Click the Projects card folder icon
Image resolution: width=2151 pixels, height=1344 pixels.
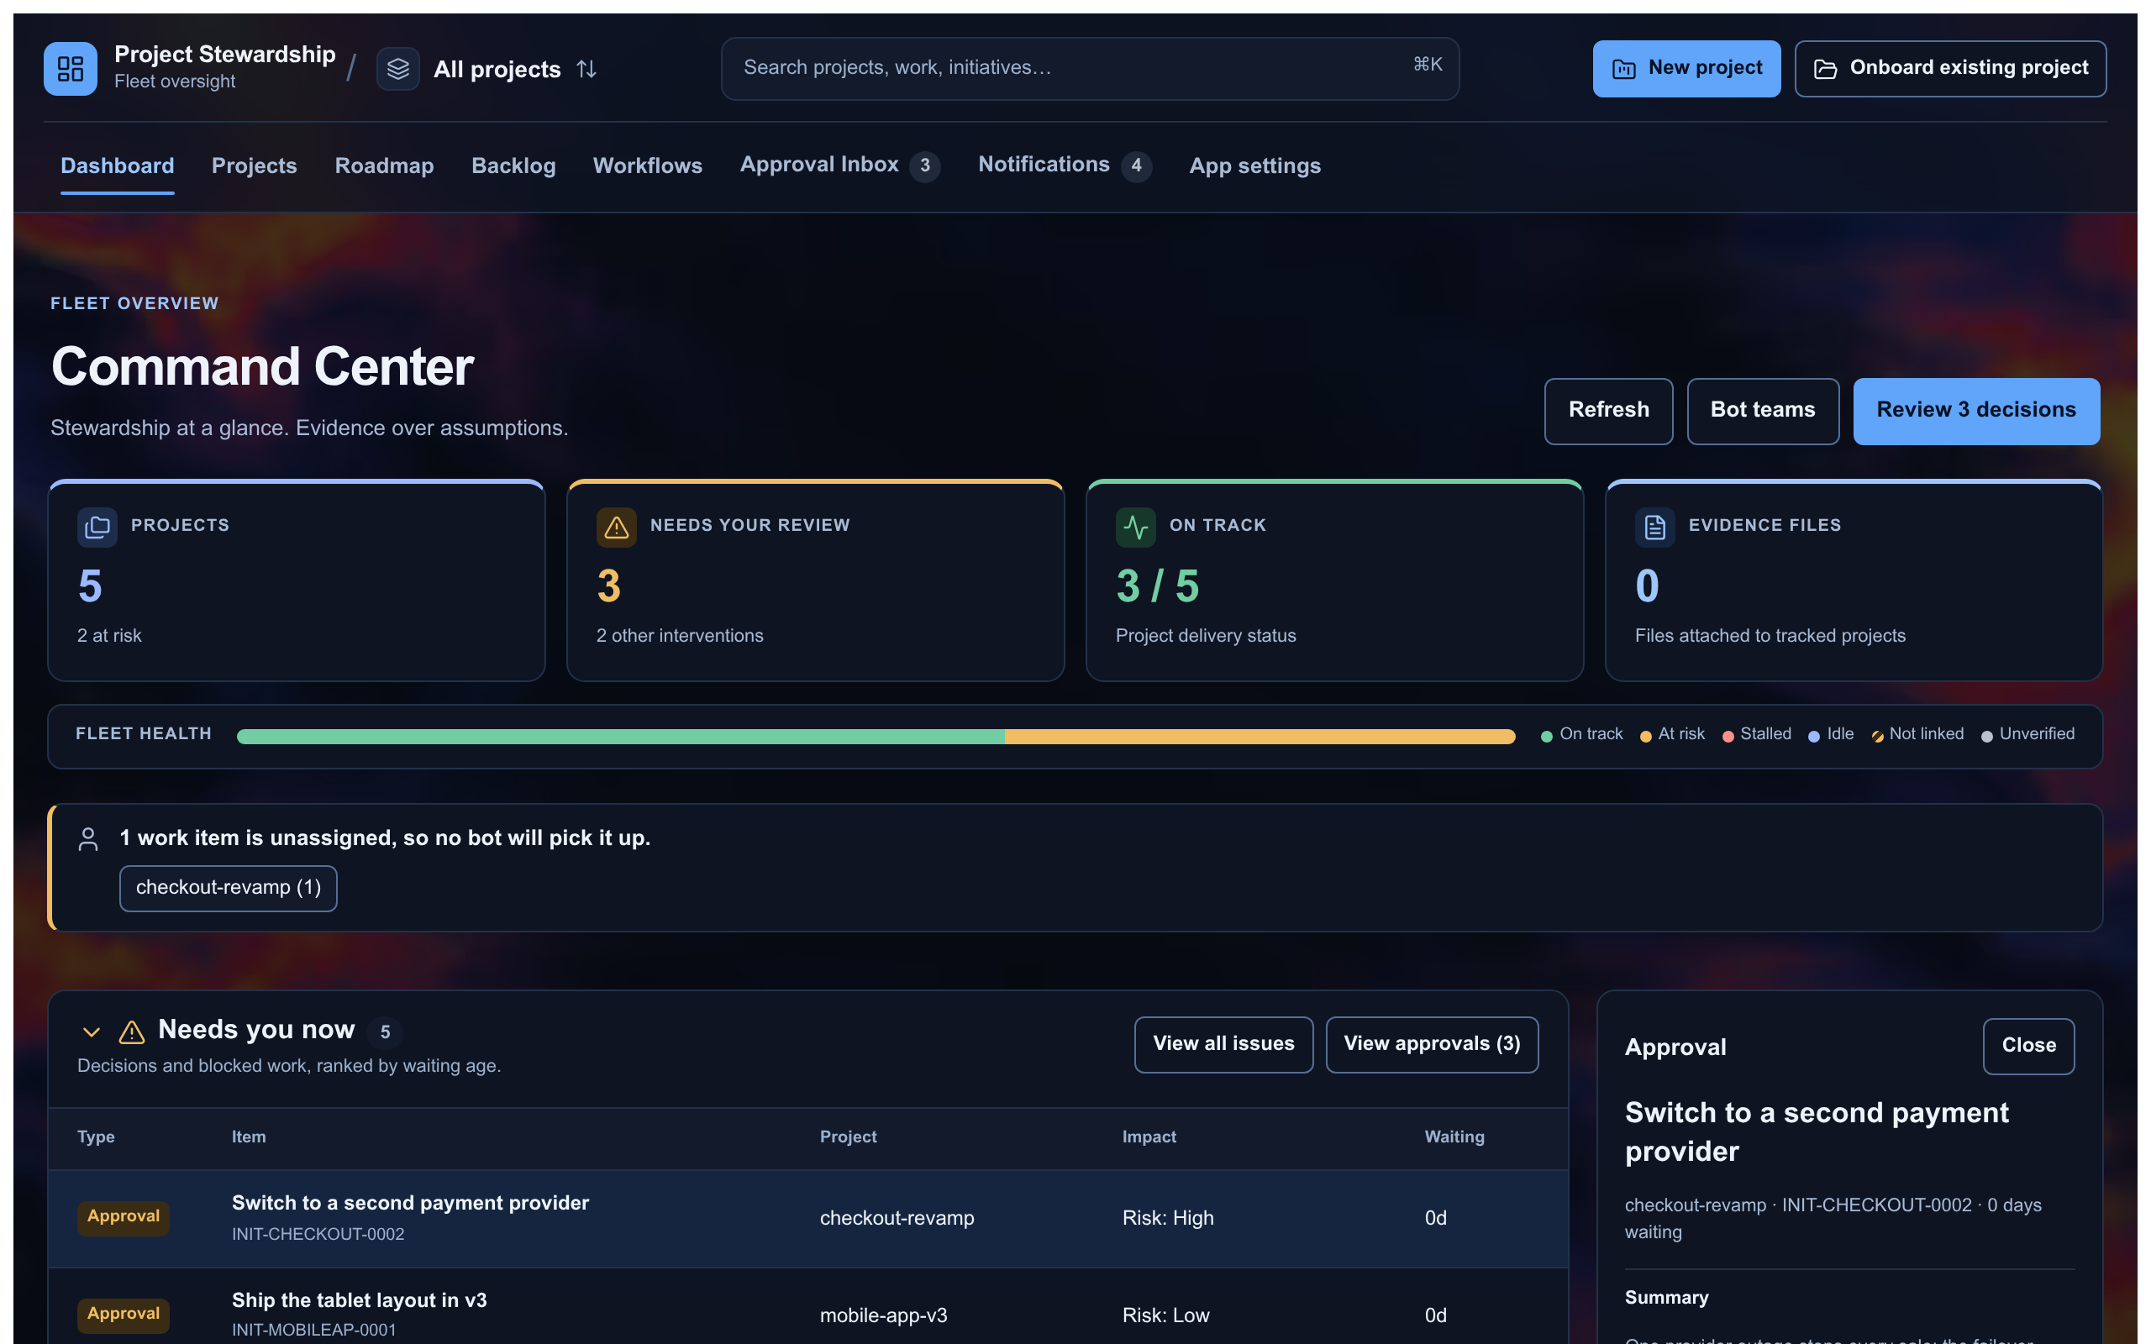(97, 528)
